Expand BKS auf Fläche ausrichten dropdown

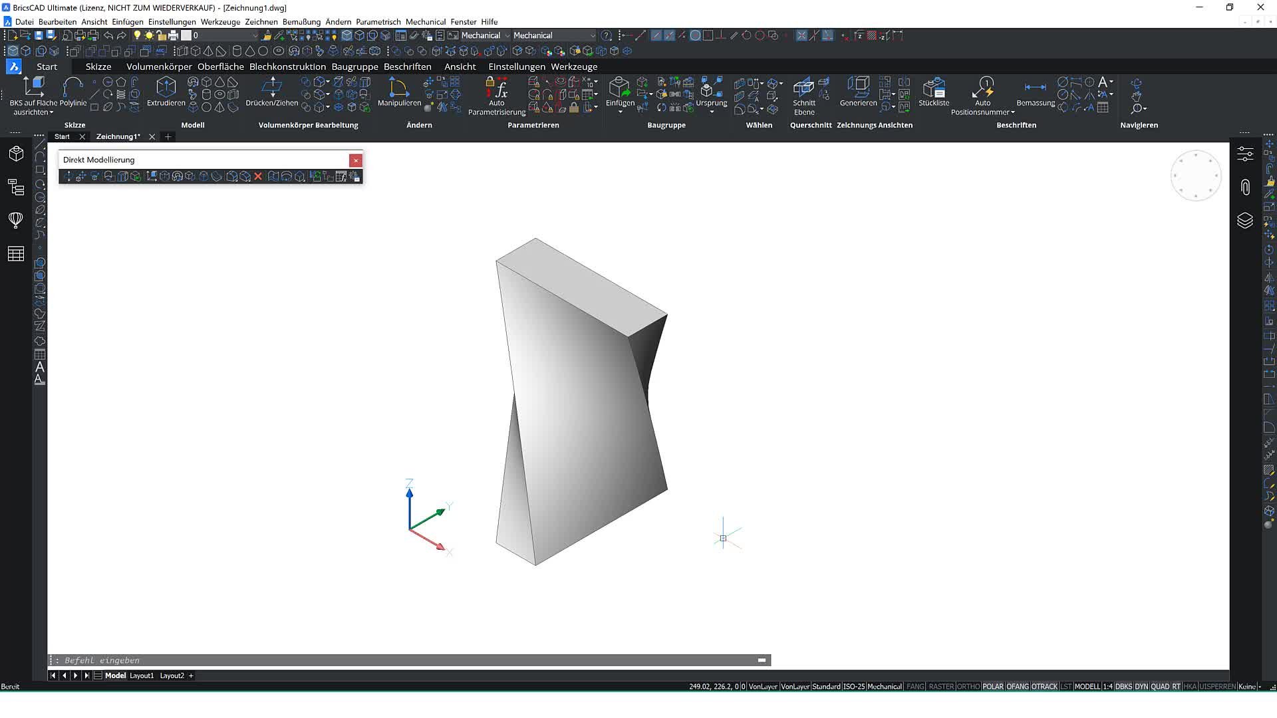pyautogui.click(x=52, y=112)
